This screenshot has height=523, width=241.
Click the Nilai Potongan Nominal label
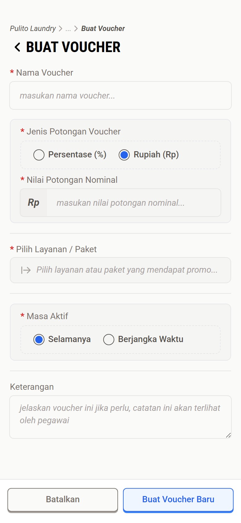(x=72, y=180)
